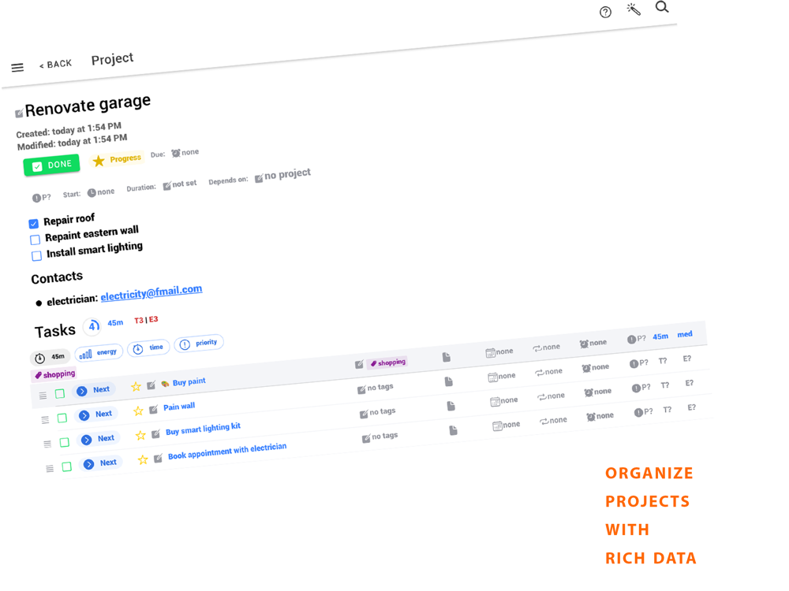Open search with the magnifier icon
Screen dimensions: 789x591
(x=662, y=7)
